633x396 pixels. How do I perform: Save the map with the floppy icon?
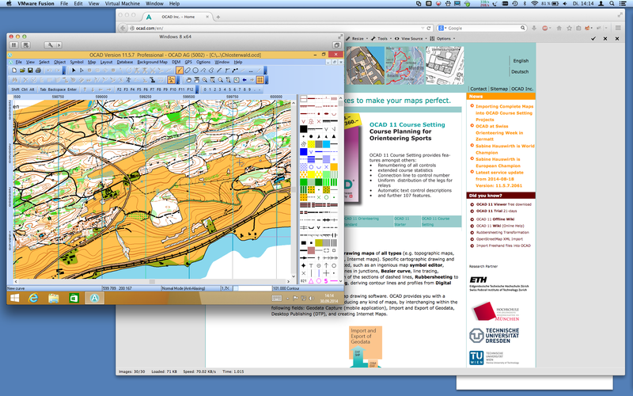pos(30,70)
